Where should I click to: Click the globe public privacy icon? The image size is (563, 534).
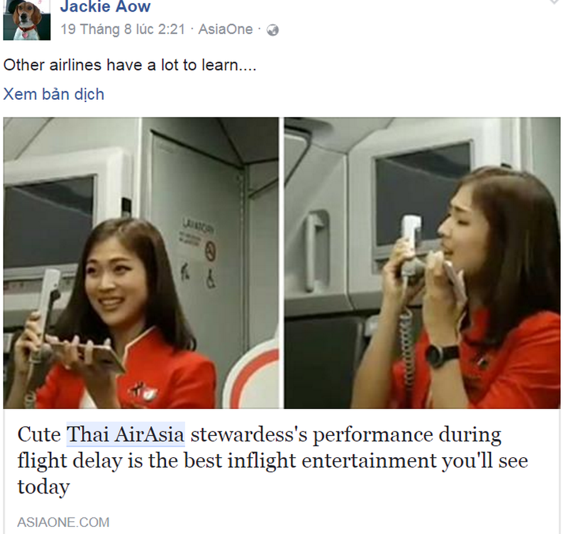click(273, 30)
